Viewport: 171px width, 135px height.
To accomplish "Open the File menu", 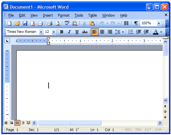I will [11, 15].
